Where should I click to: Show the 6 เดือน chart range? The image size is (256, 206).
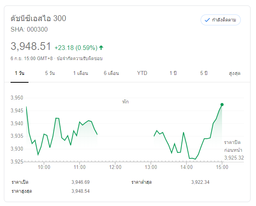click(111, 73)
